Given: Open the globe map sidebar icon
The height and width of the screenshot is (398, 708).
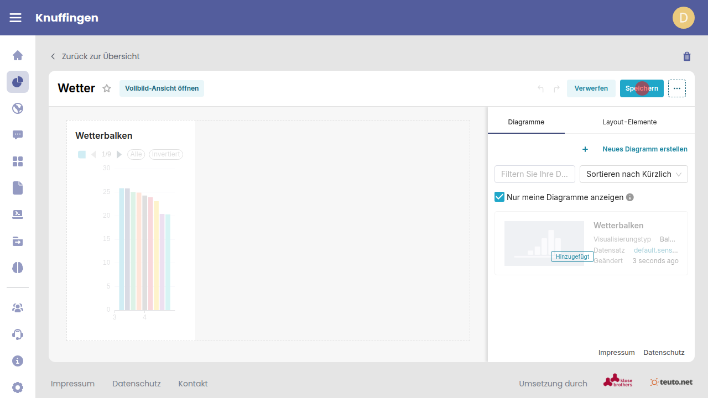Looking at the screenshot, I should click(18, 108).
